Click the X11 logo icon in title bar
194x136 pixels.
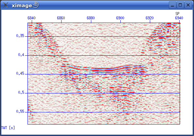pyautogui.click(x=6, y=5)
